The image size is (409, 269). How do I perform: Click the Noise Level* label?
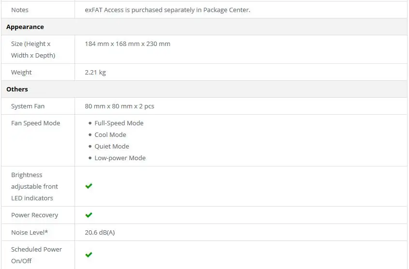[x=30, y=232]
